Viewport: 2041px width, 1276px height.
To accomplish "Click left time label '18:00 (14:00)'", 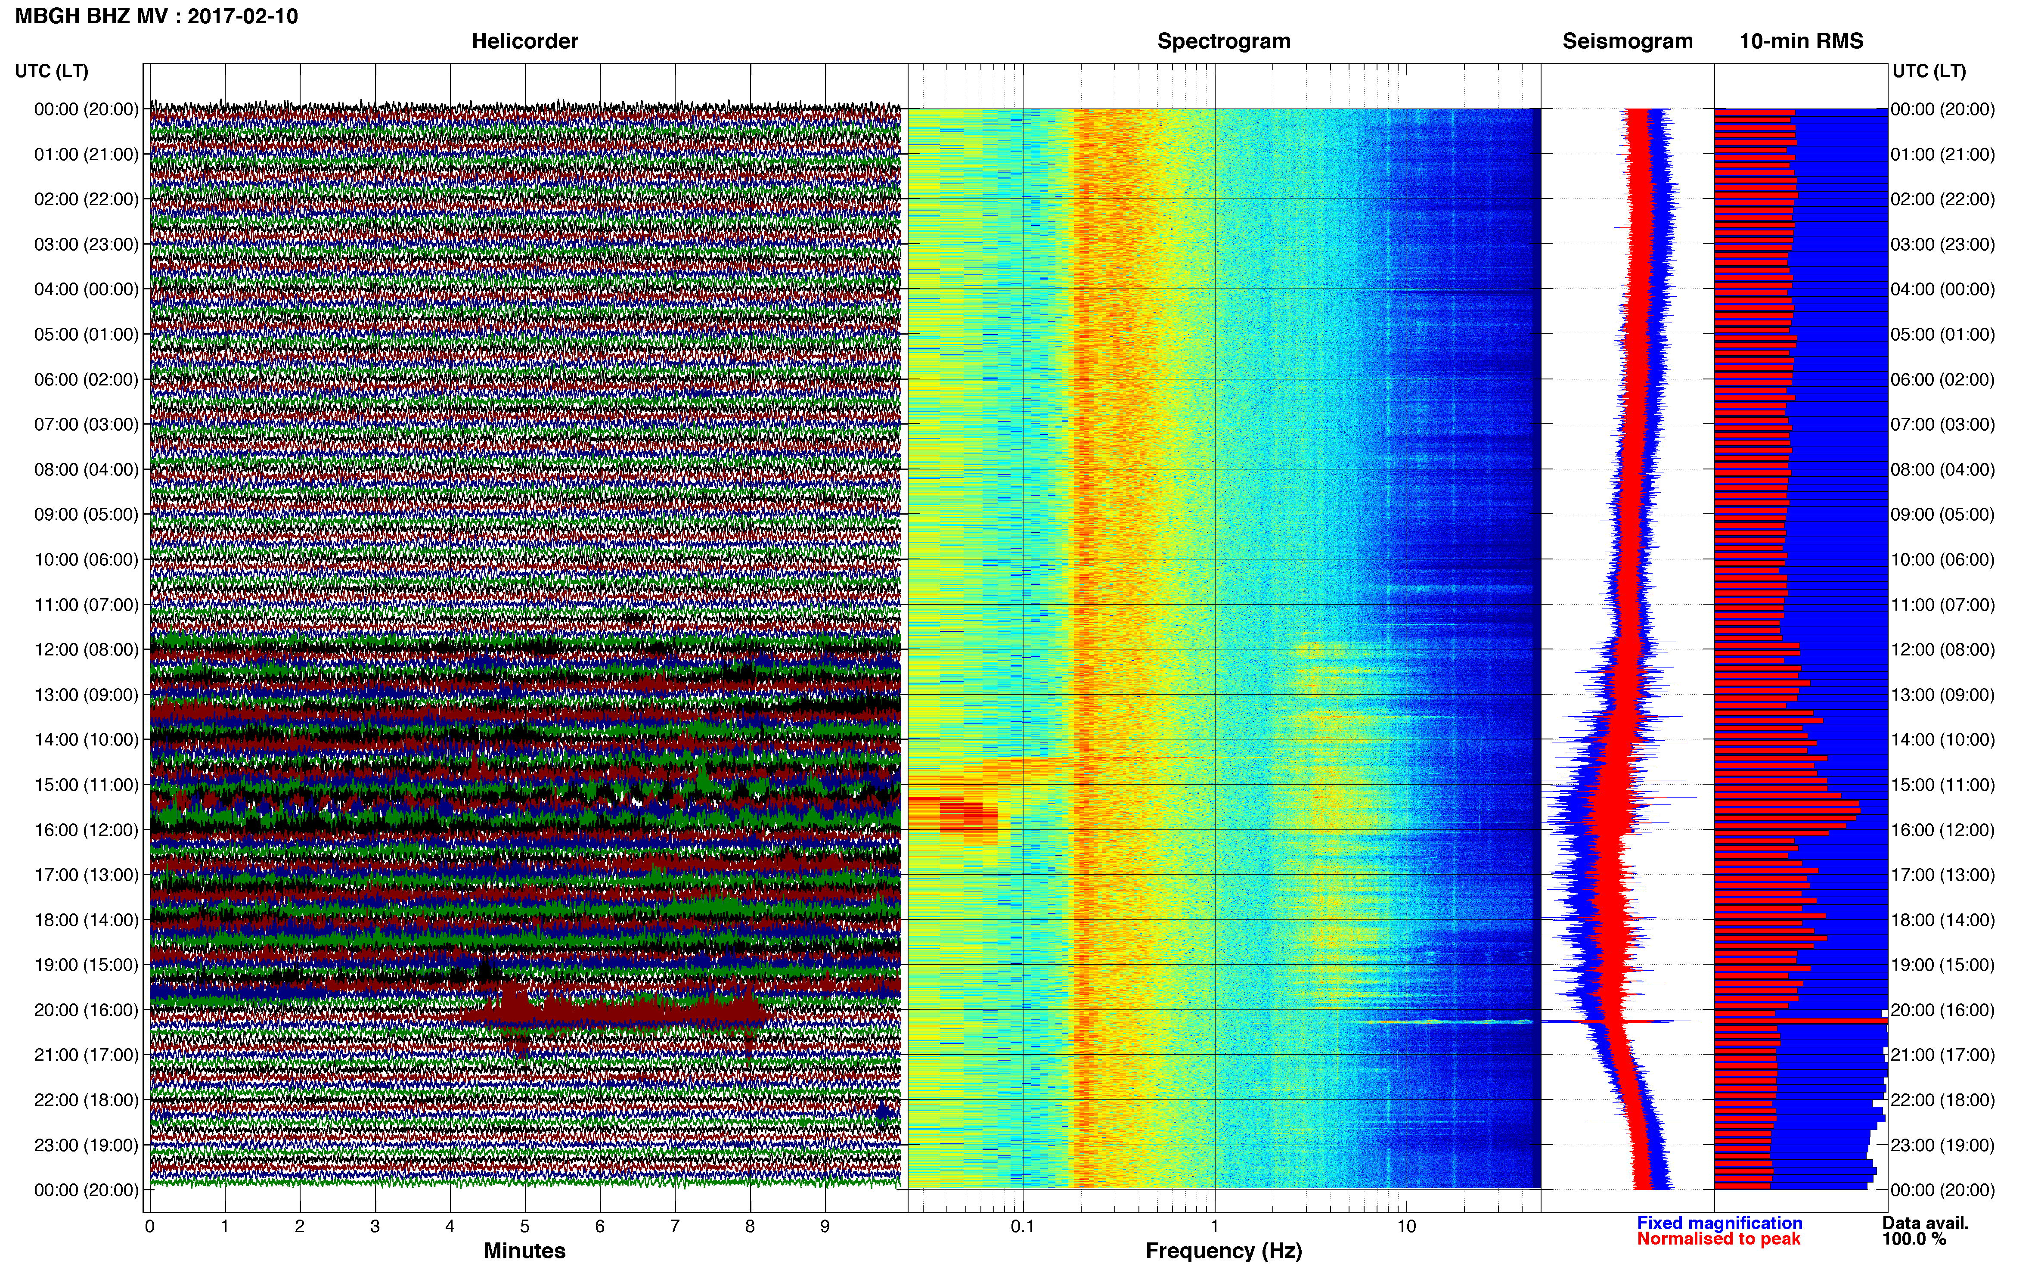I will (x=86, y=920).
